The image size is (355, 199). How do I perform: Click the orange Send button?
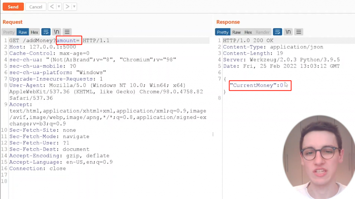13,7
